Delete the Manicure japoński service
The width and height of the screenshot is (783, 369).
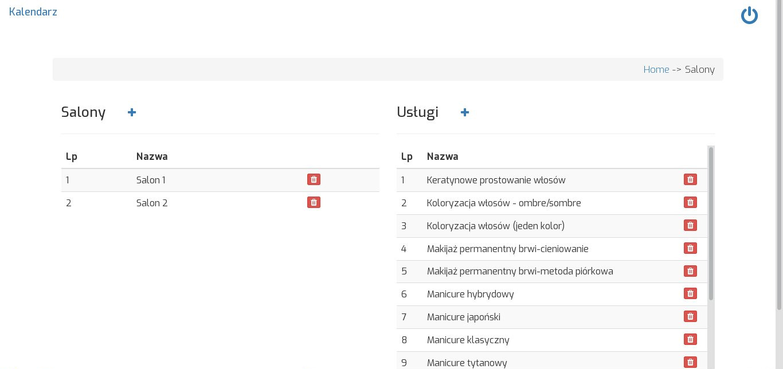tap(690, 316)
